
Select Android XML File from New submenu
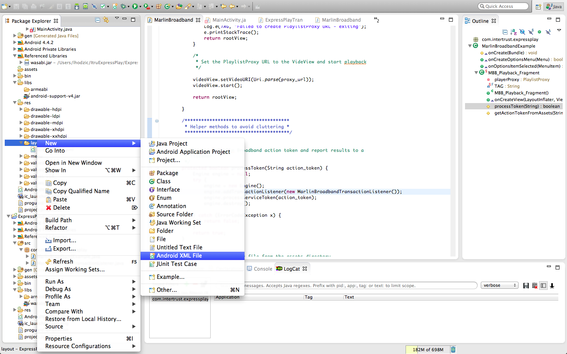click(x=179, y=256)
